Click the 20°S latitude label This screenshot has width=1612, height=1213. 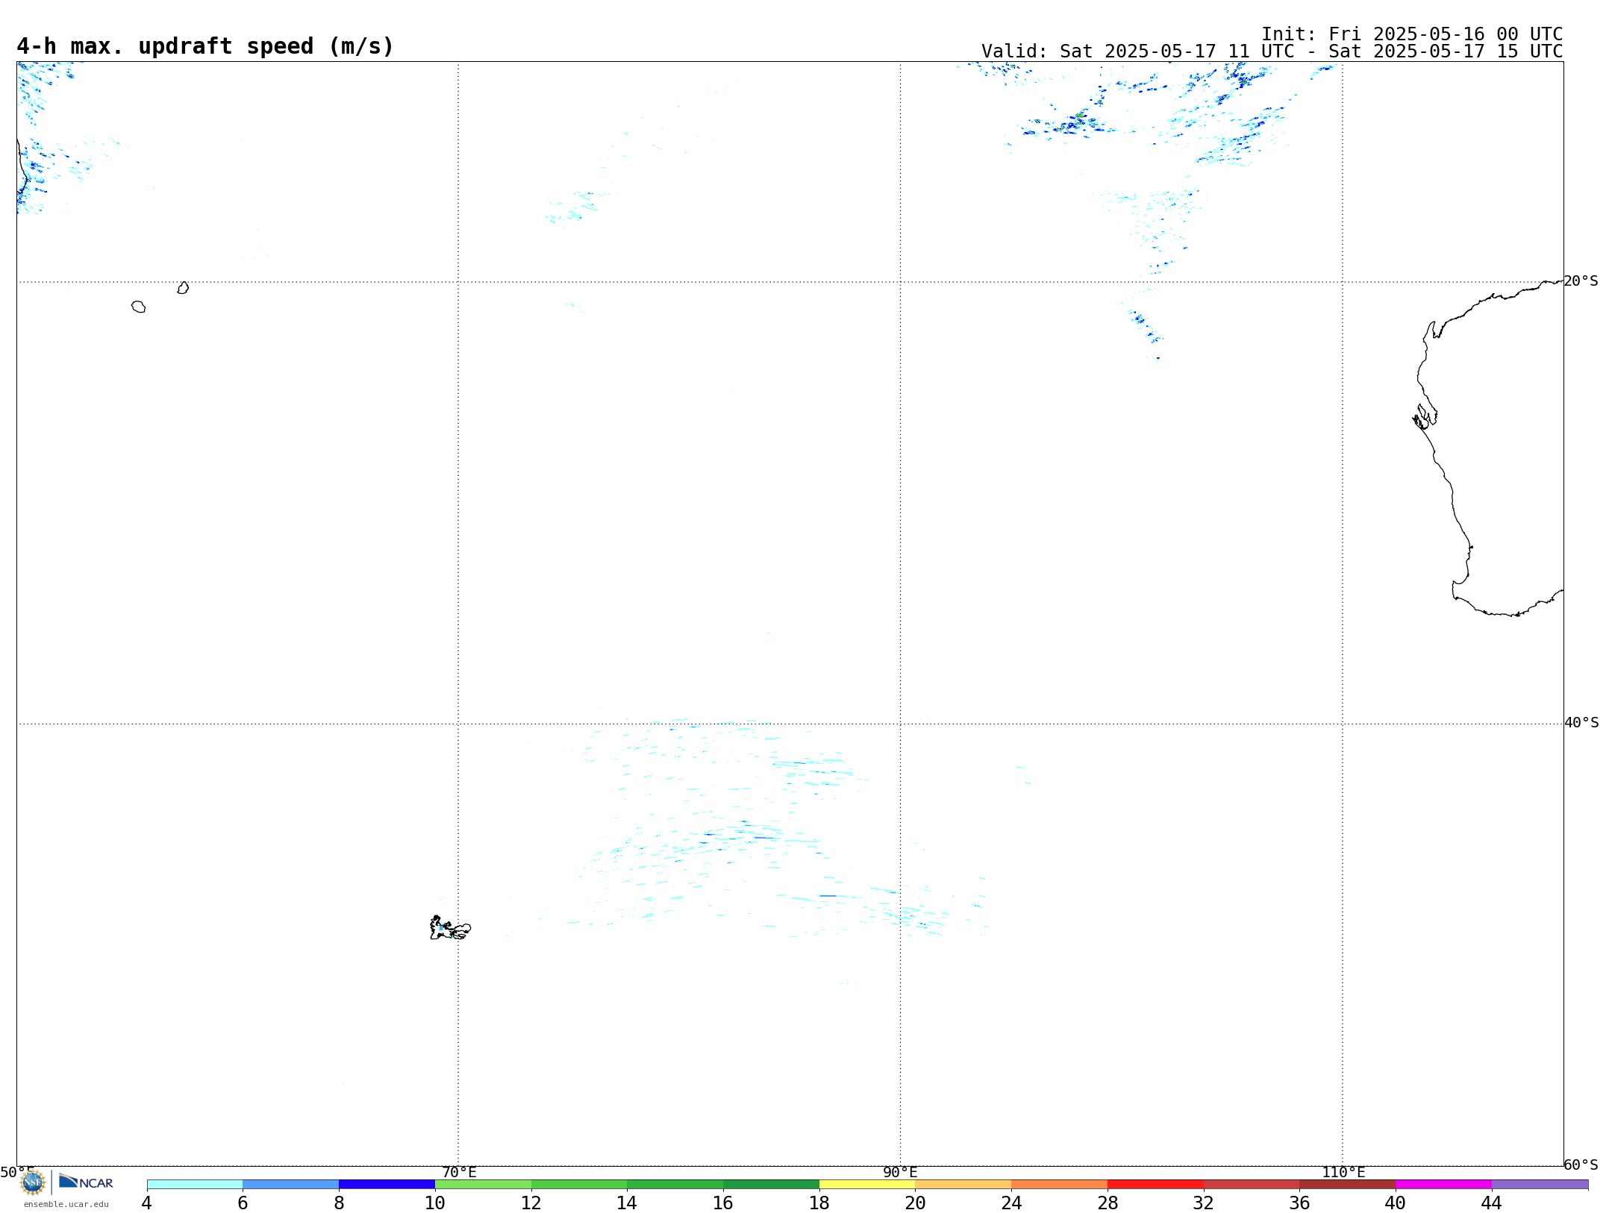(1581, 281)
